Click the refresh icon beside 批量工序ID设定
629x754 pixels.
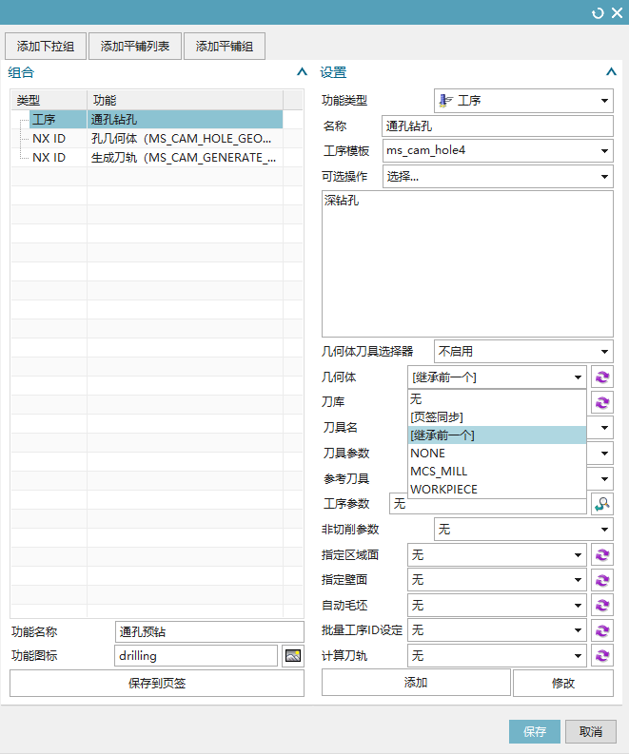tap(602, 630)
